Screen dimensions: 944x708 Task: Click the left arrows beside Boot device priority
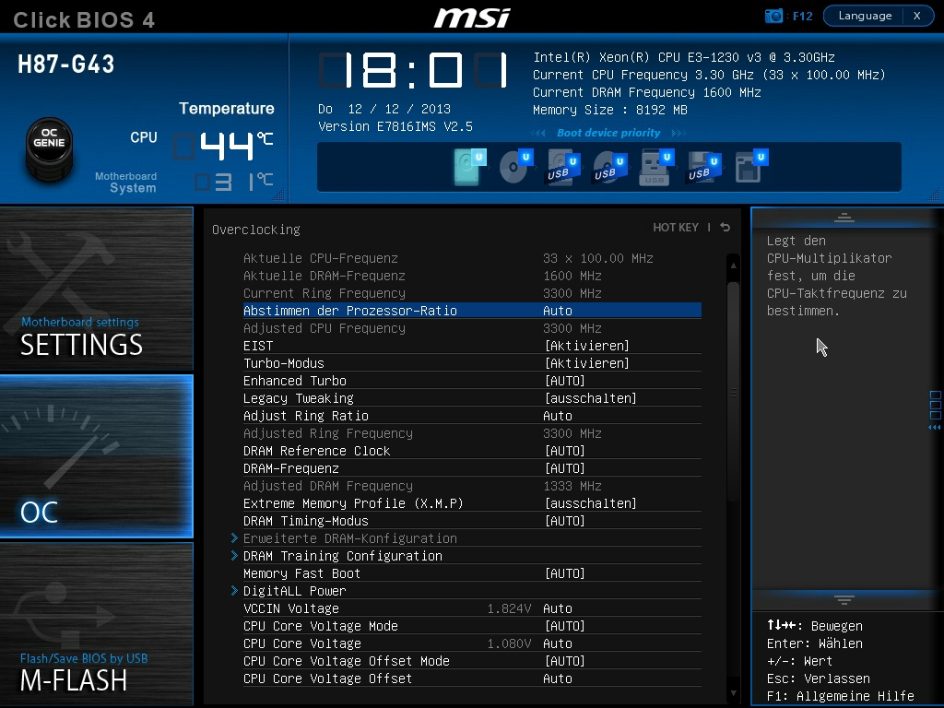(x=538, y=133)
